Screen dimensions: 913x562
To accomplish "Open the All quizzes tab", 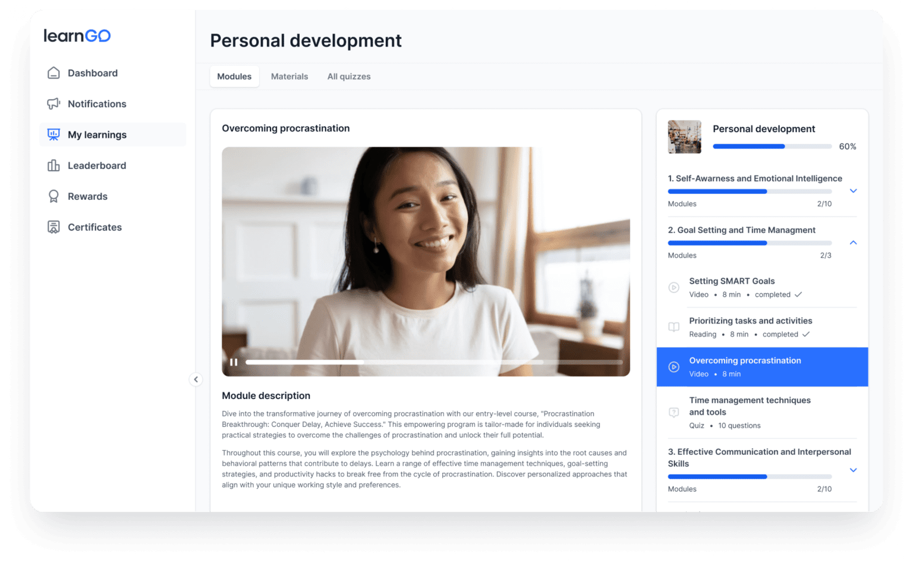I will click(349, 77).
